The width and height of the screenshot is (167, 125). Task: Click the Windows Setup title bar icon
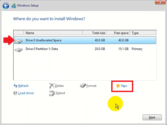tap(14, 6)
